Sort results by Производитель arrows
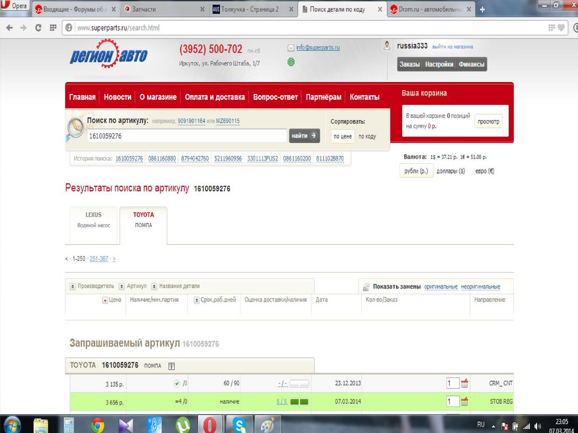 coord(73,286)
